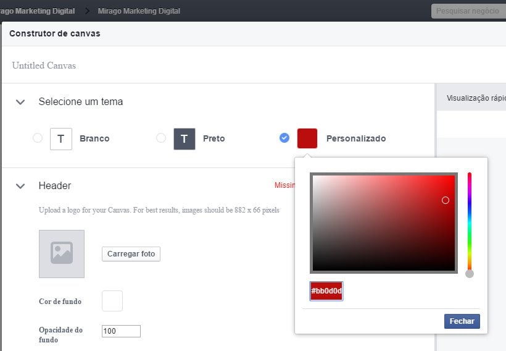Select the Branco theme radio button

[38, 138]
